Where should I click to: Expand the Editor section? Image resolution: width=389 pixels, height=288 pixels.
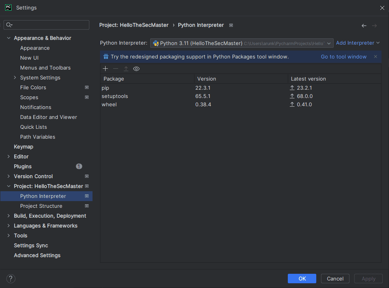pos(9,156)
